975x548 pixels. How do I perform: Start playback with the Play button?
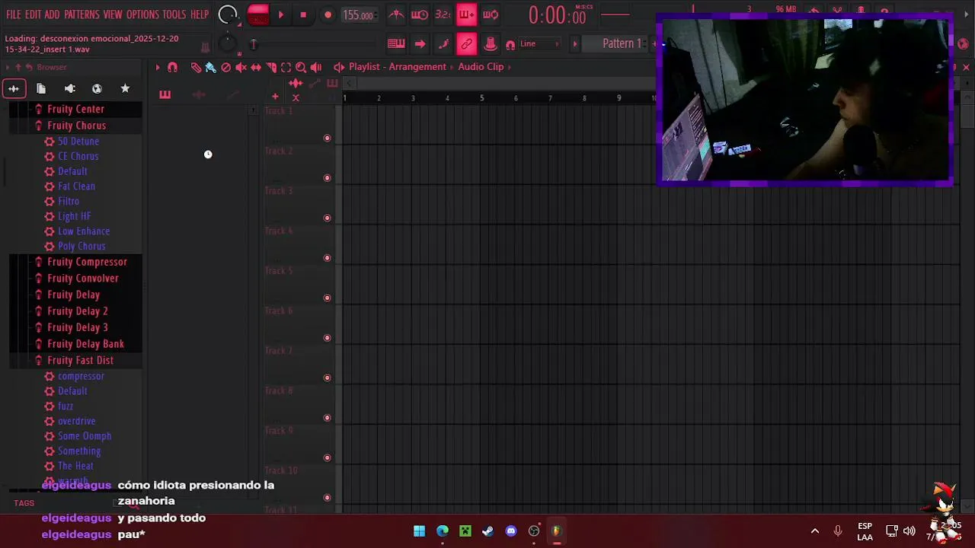(x=281, y=14)
